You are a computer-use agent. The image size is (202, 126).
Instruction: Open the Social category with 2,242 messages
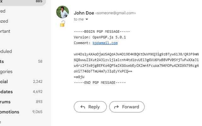[x=19, y=82]
